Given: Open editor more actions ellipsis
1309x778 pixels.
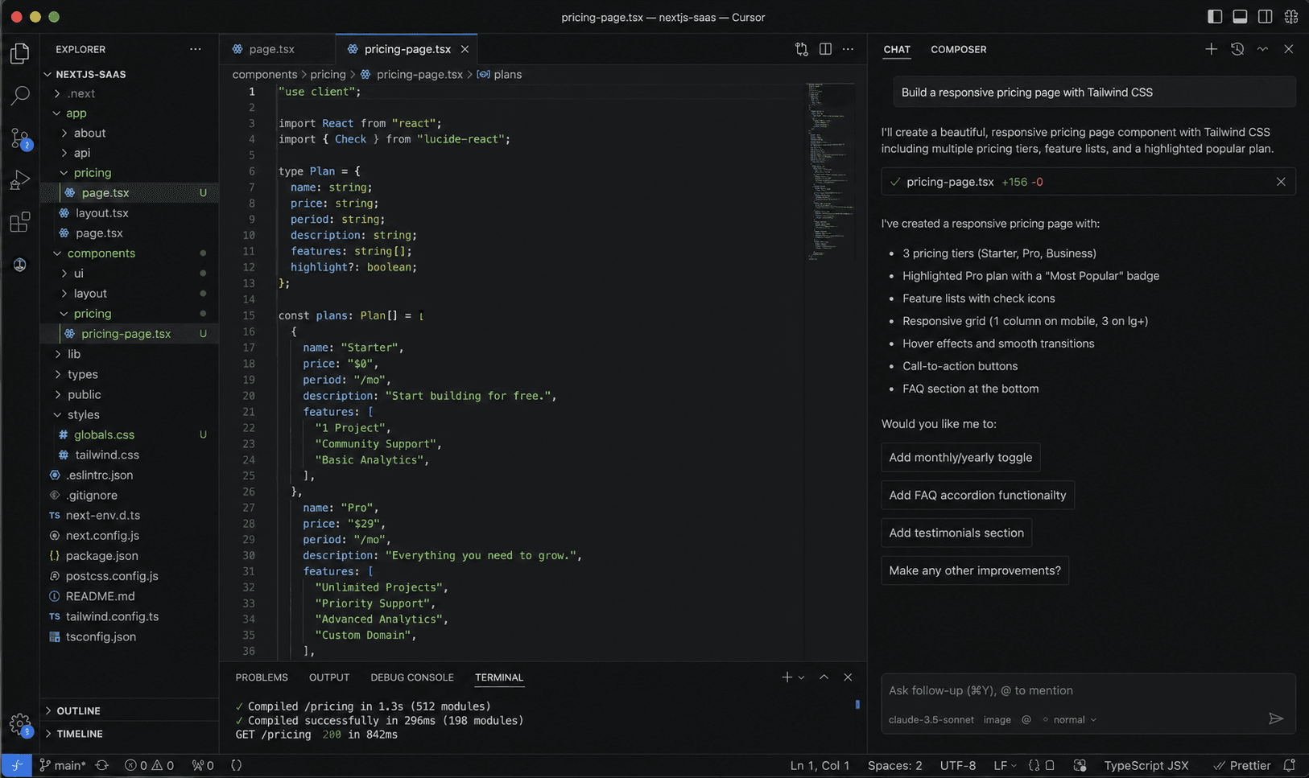Looking at the screenshot, I should pos(848,49).
